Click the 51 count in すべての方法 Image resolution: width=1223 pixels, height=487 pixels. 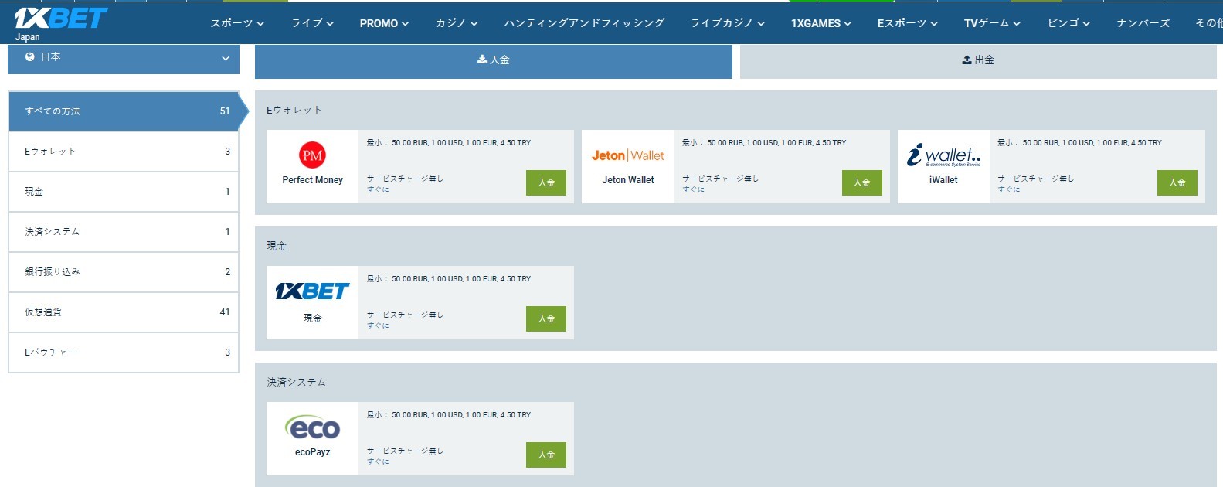click(x=225, y=111)
